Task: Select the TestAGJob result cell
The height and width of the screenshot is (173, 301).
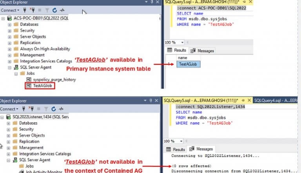Action: tap(188, 64)
